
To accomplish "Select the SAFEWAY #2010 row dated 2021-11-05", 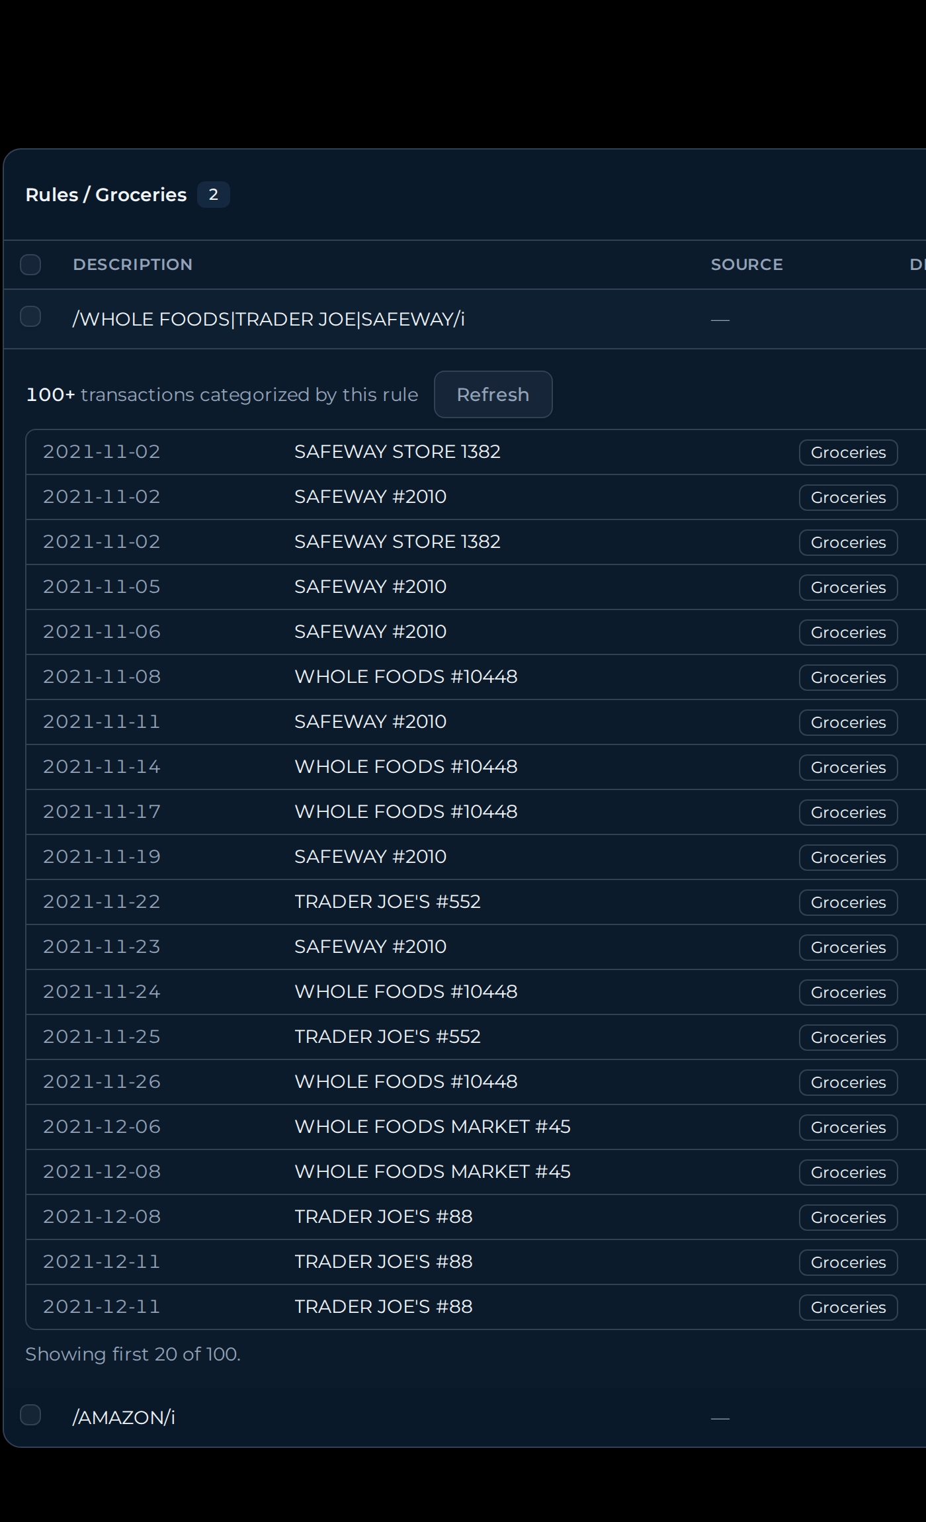I will click(476, 587).
